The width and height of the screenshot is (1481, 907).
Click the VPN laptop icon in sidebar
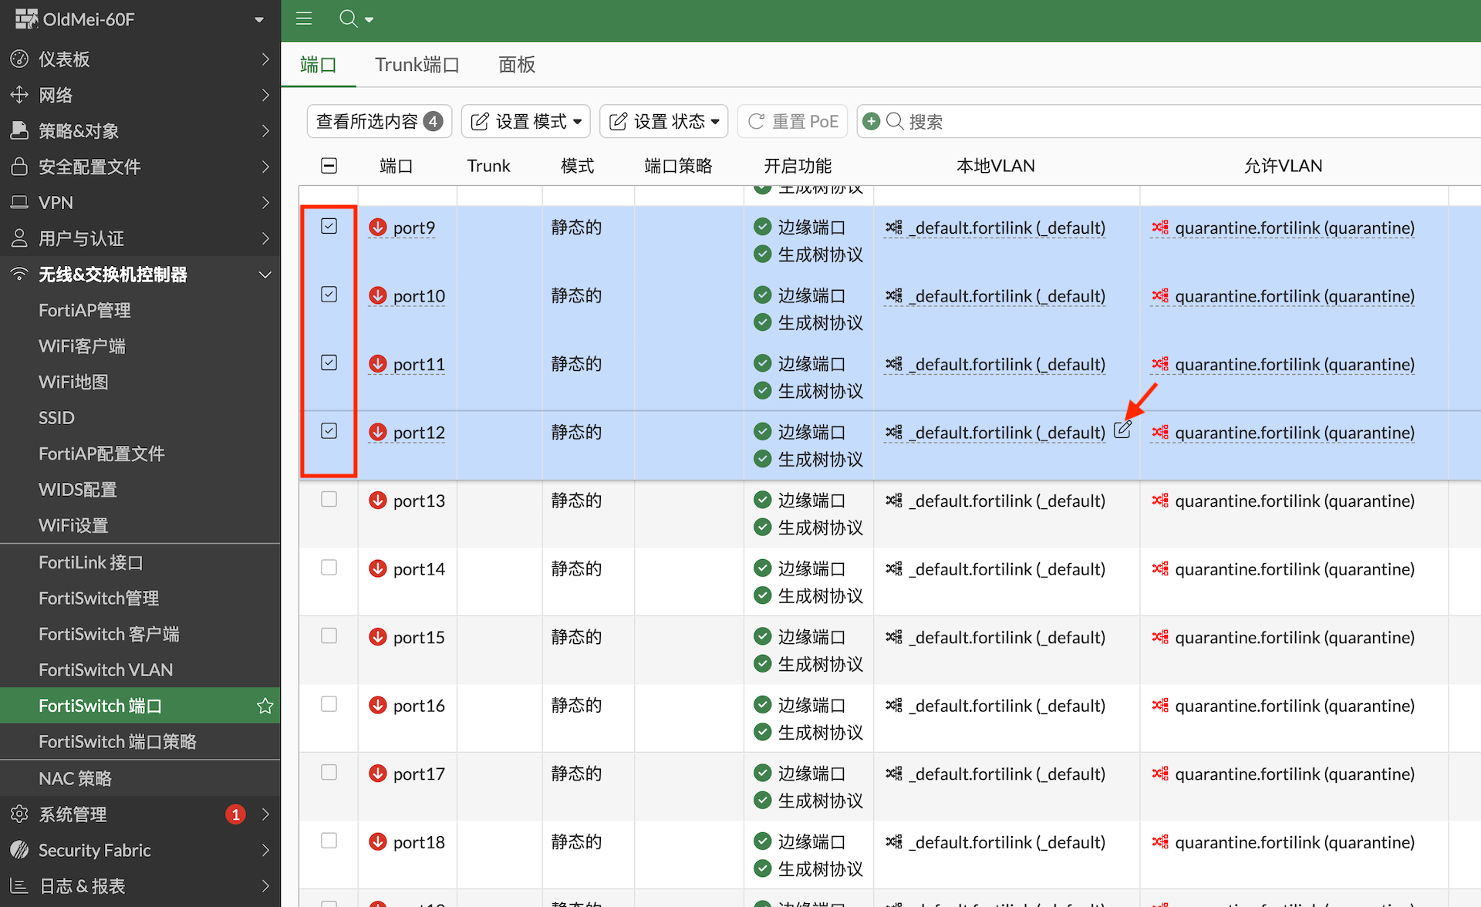19,203
